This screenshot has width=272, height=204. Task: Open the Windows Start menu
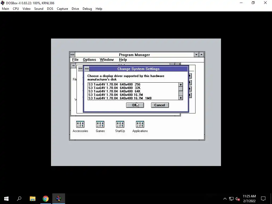point(6,199)
